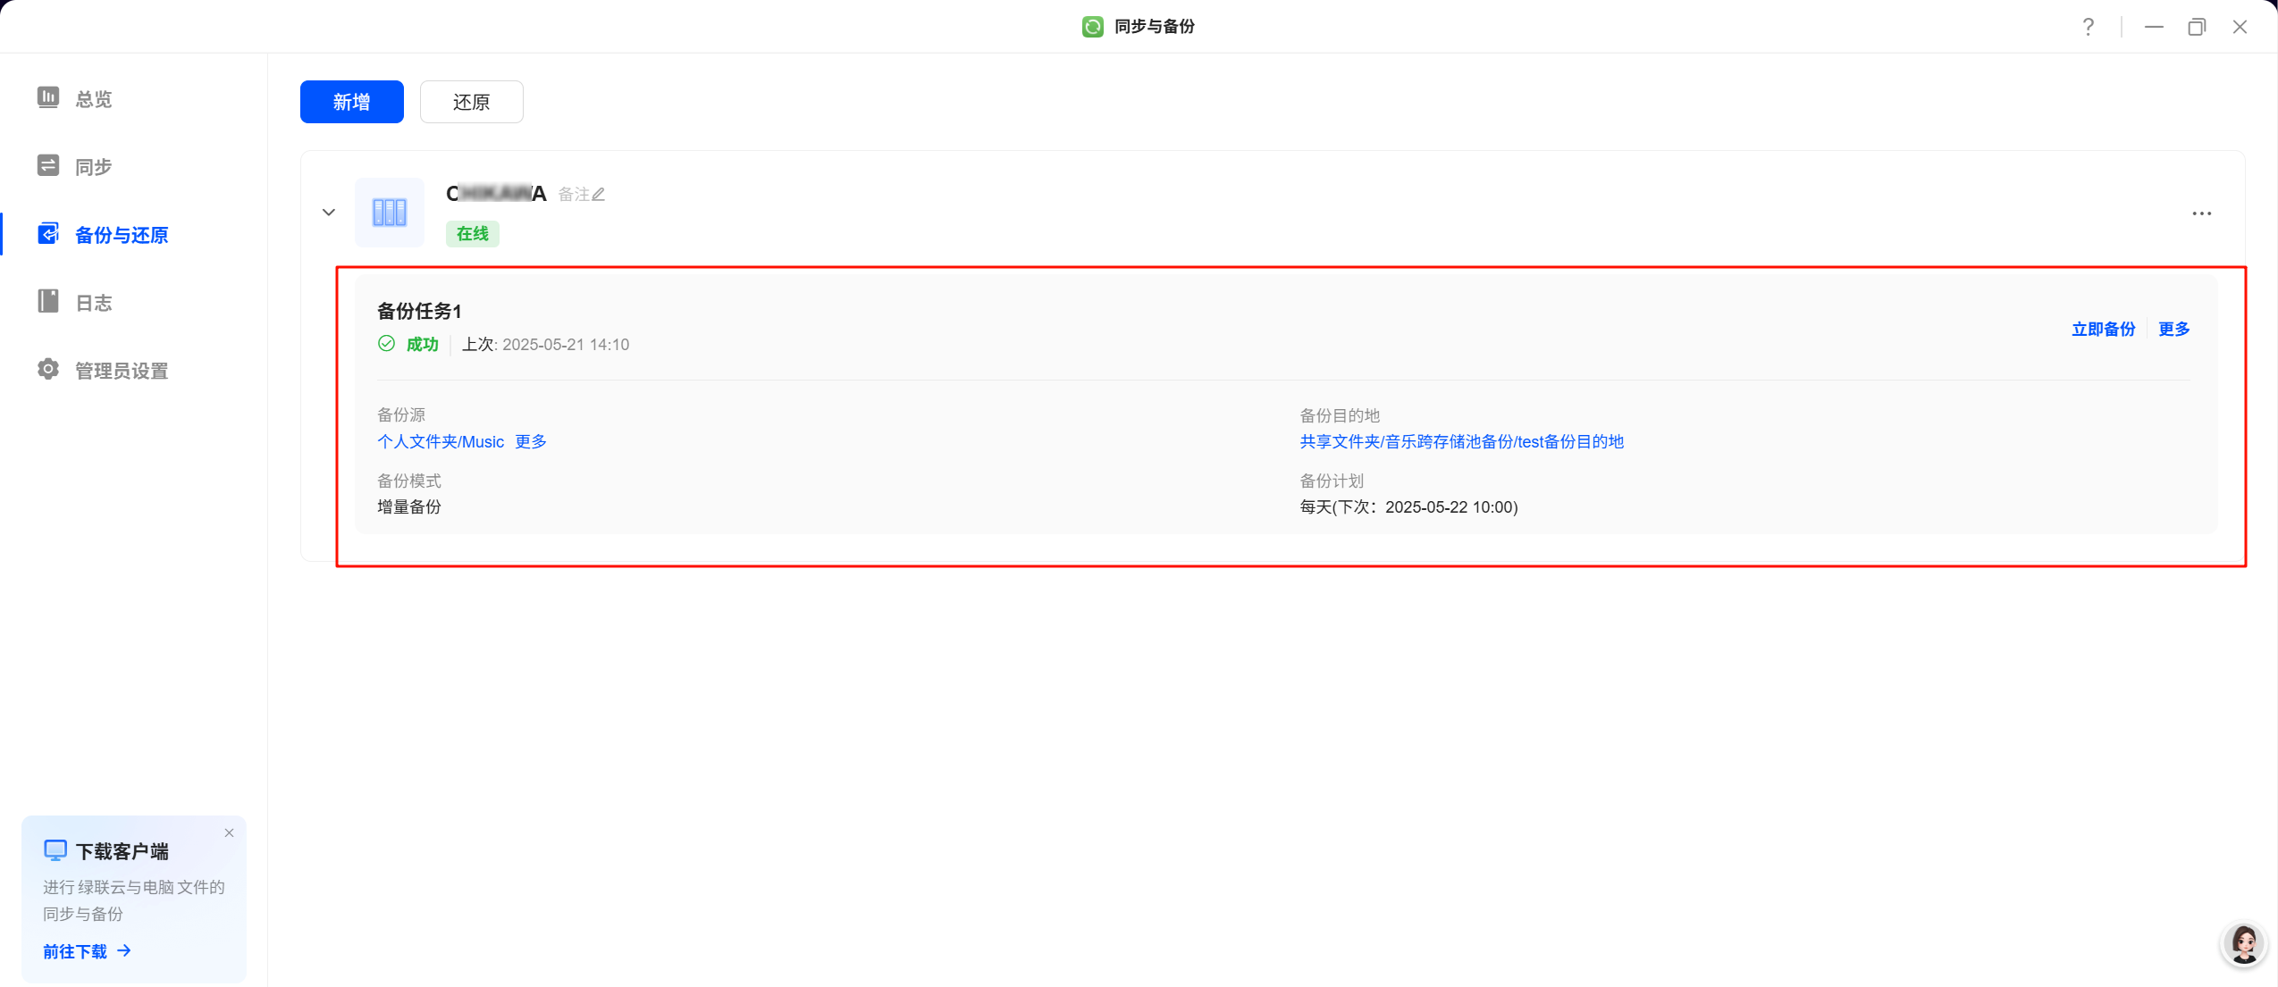
Task: Click the admin settings gear icon
Action: (x=48, y=370)
